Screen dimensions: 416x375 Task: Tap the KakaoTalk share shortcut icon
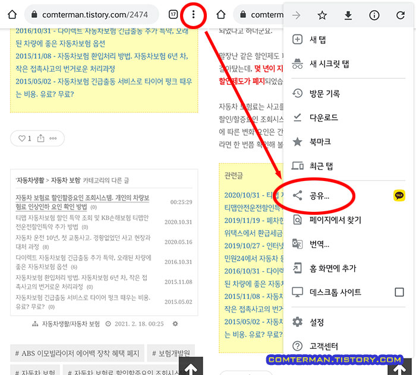coord(399,196)
